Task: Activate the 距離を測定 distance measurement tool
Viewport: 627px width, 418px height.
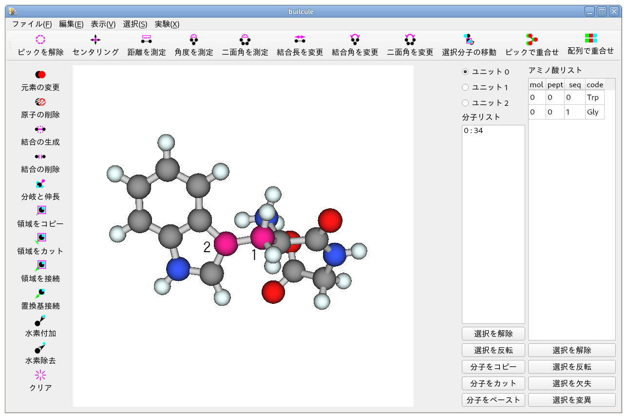Action: 147,40
